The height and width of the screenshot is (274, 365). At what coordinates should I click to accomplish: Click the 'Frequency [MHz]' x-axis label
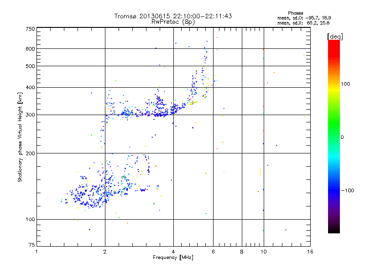coord(173,258)
